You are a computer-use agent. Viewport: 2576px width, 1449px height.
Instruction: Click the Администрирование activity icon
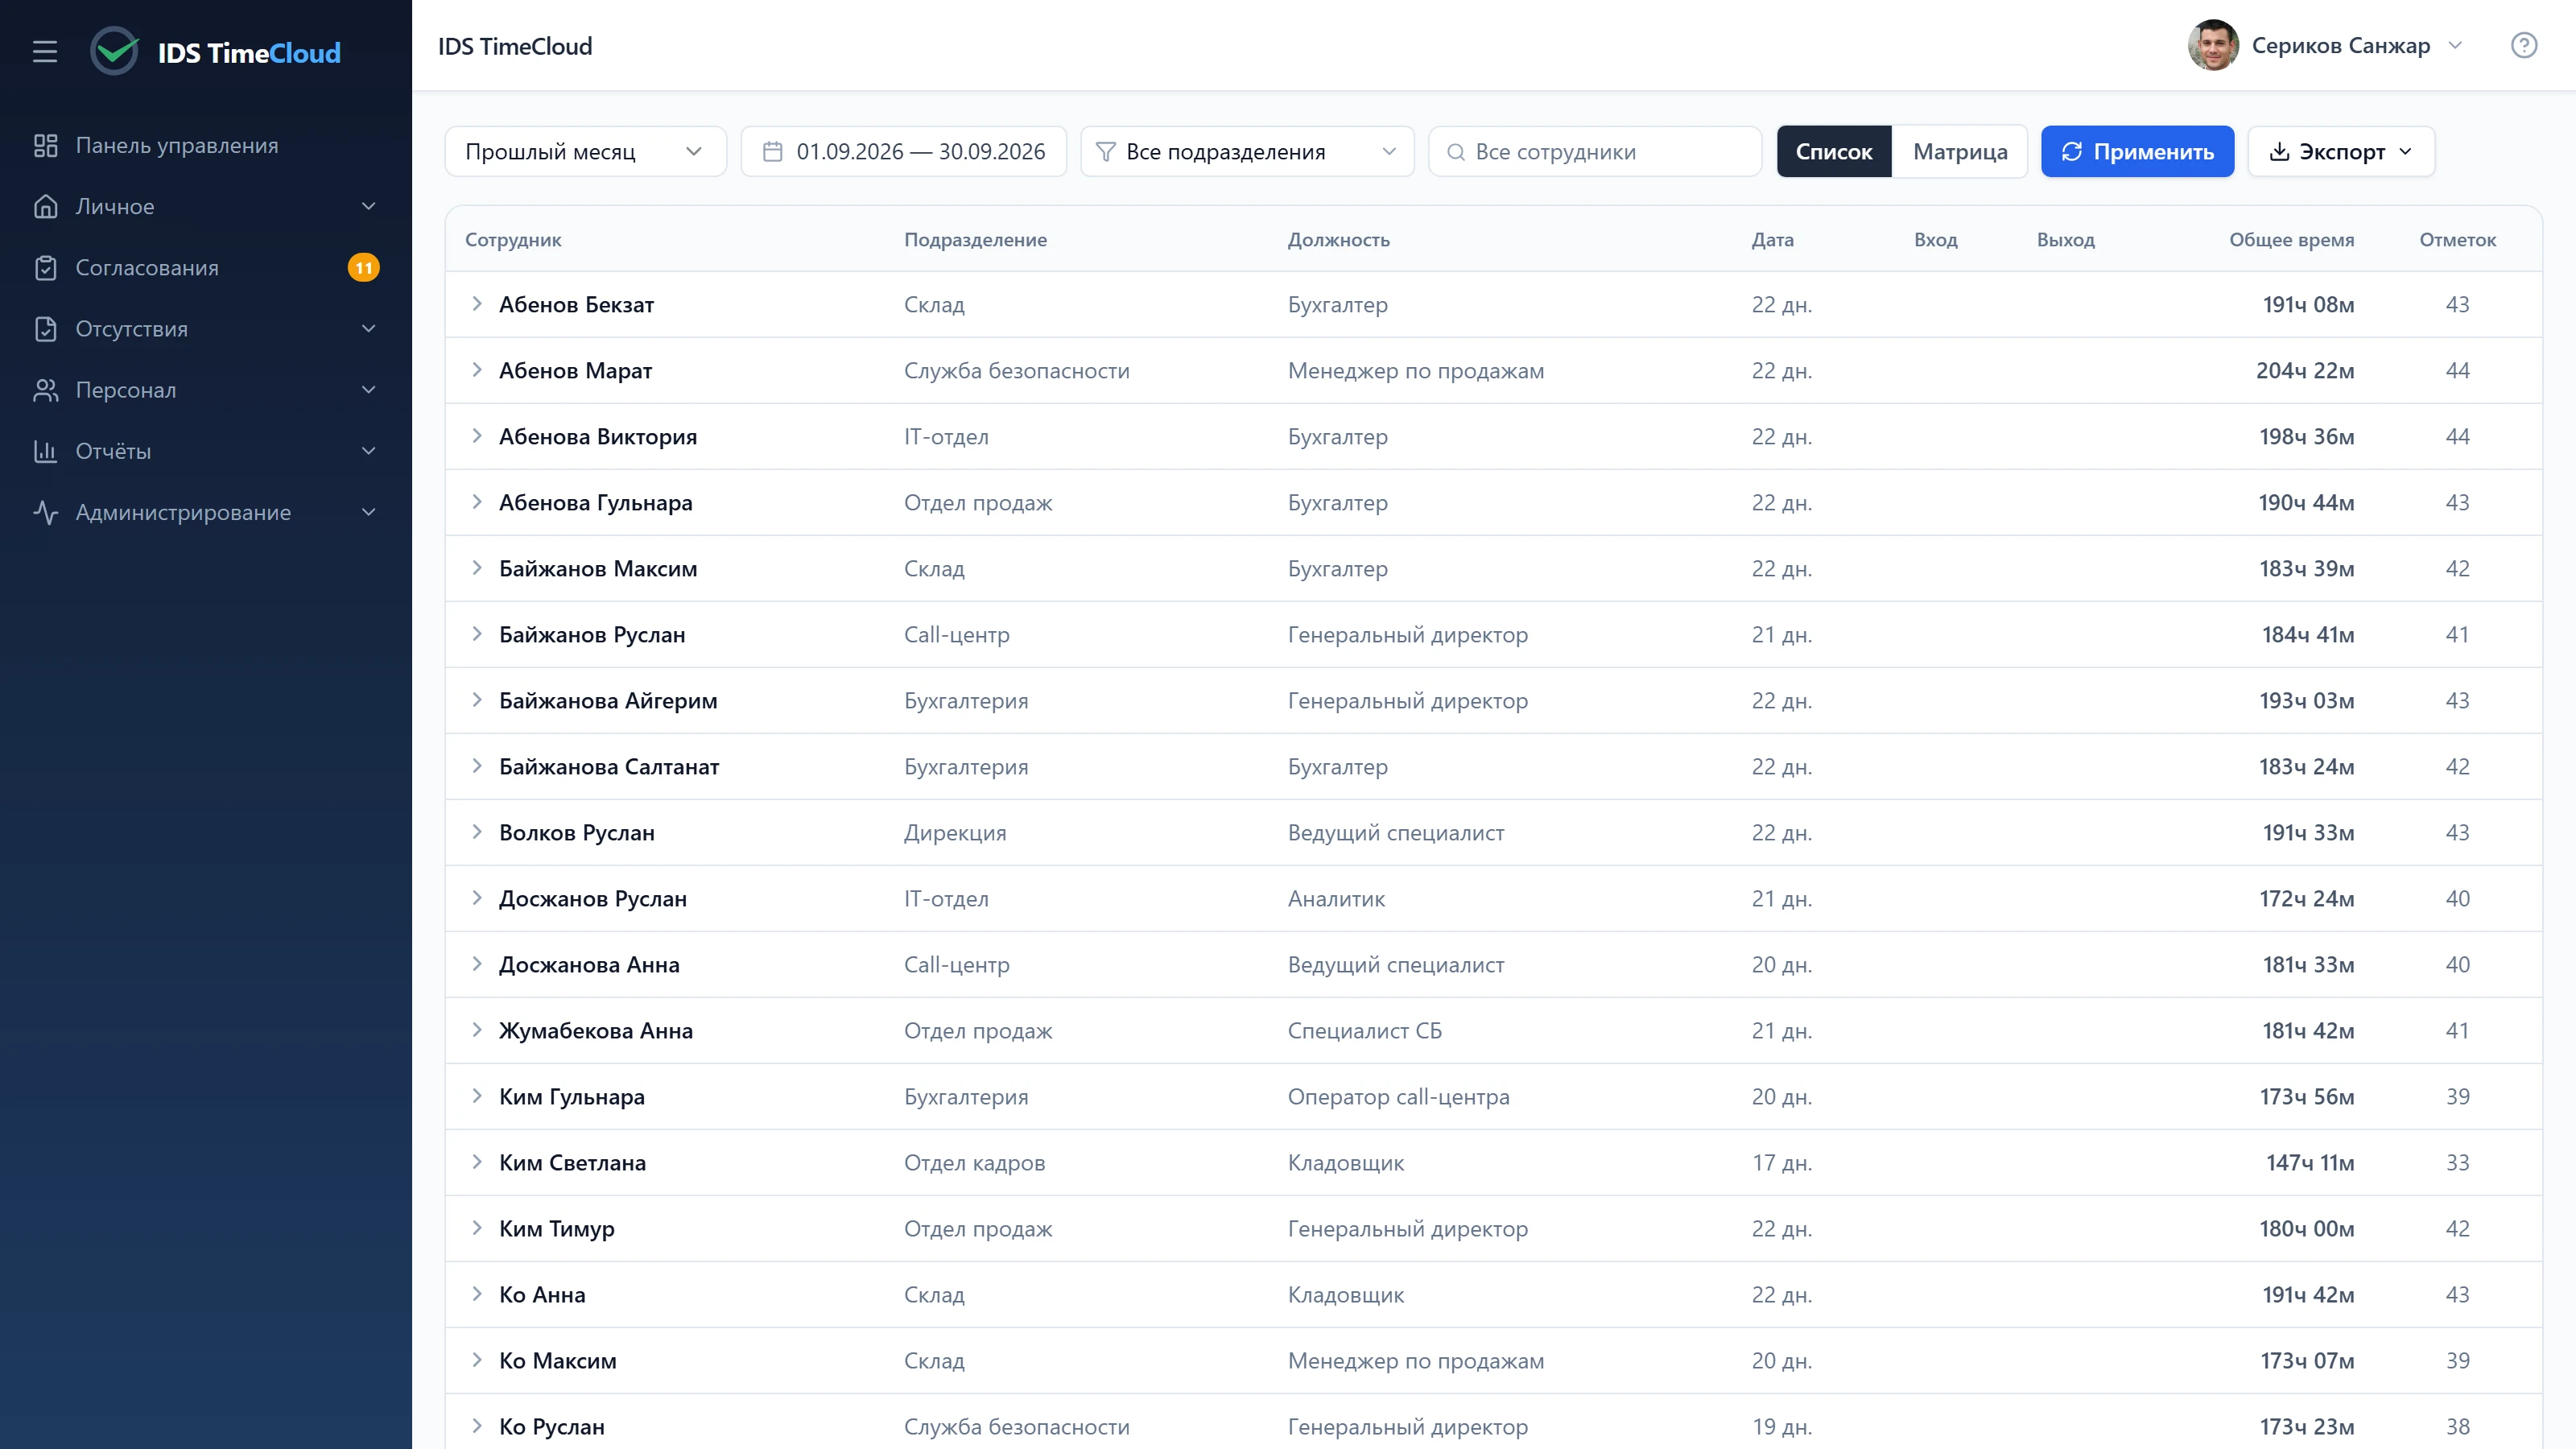pyautogui.click(x=46, y=512)
